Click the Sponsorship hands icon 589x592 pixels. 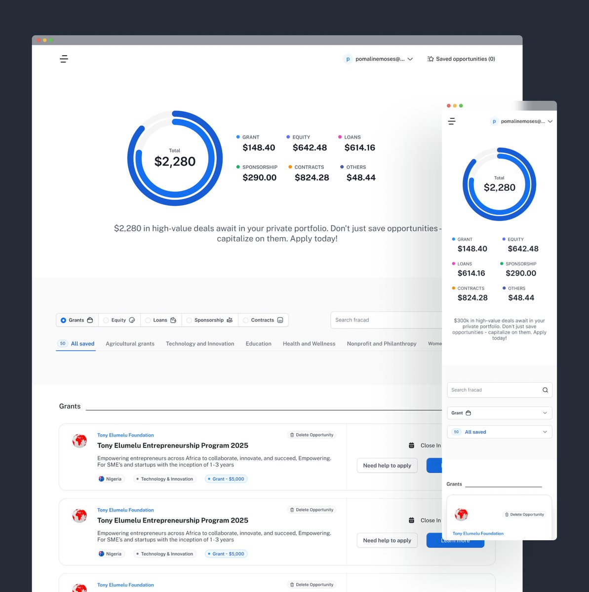[230, 320]
